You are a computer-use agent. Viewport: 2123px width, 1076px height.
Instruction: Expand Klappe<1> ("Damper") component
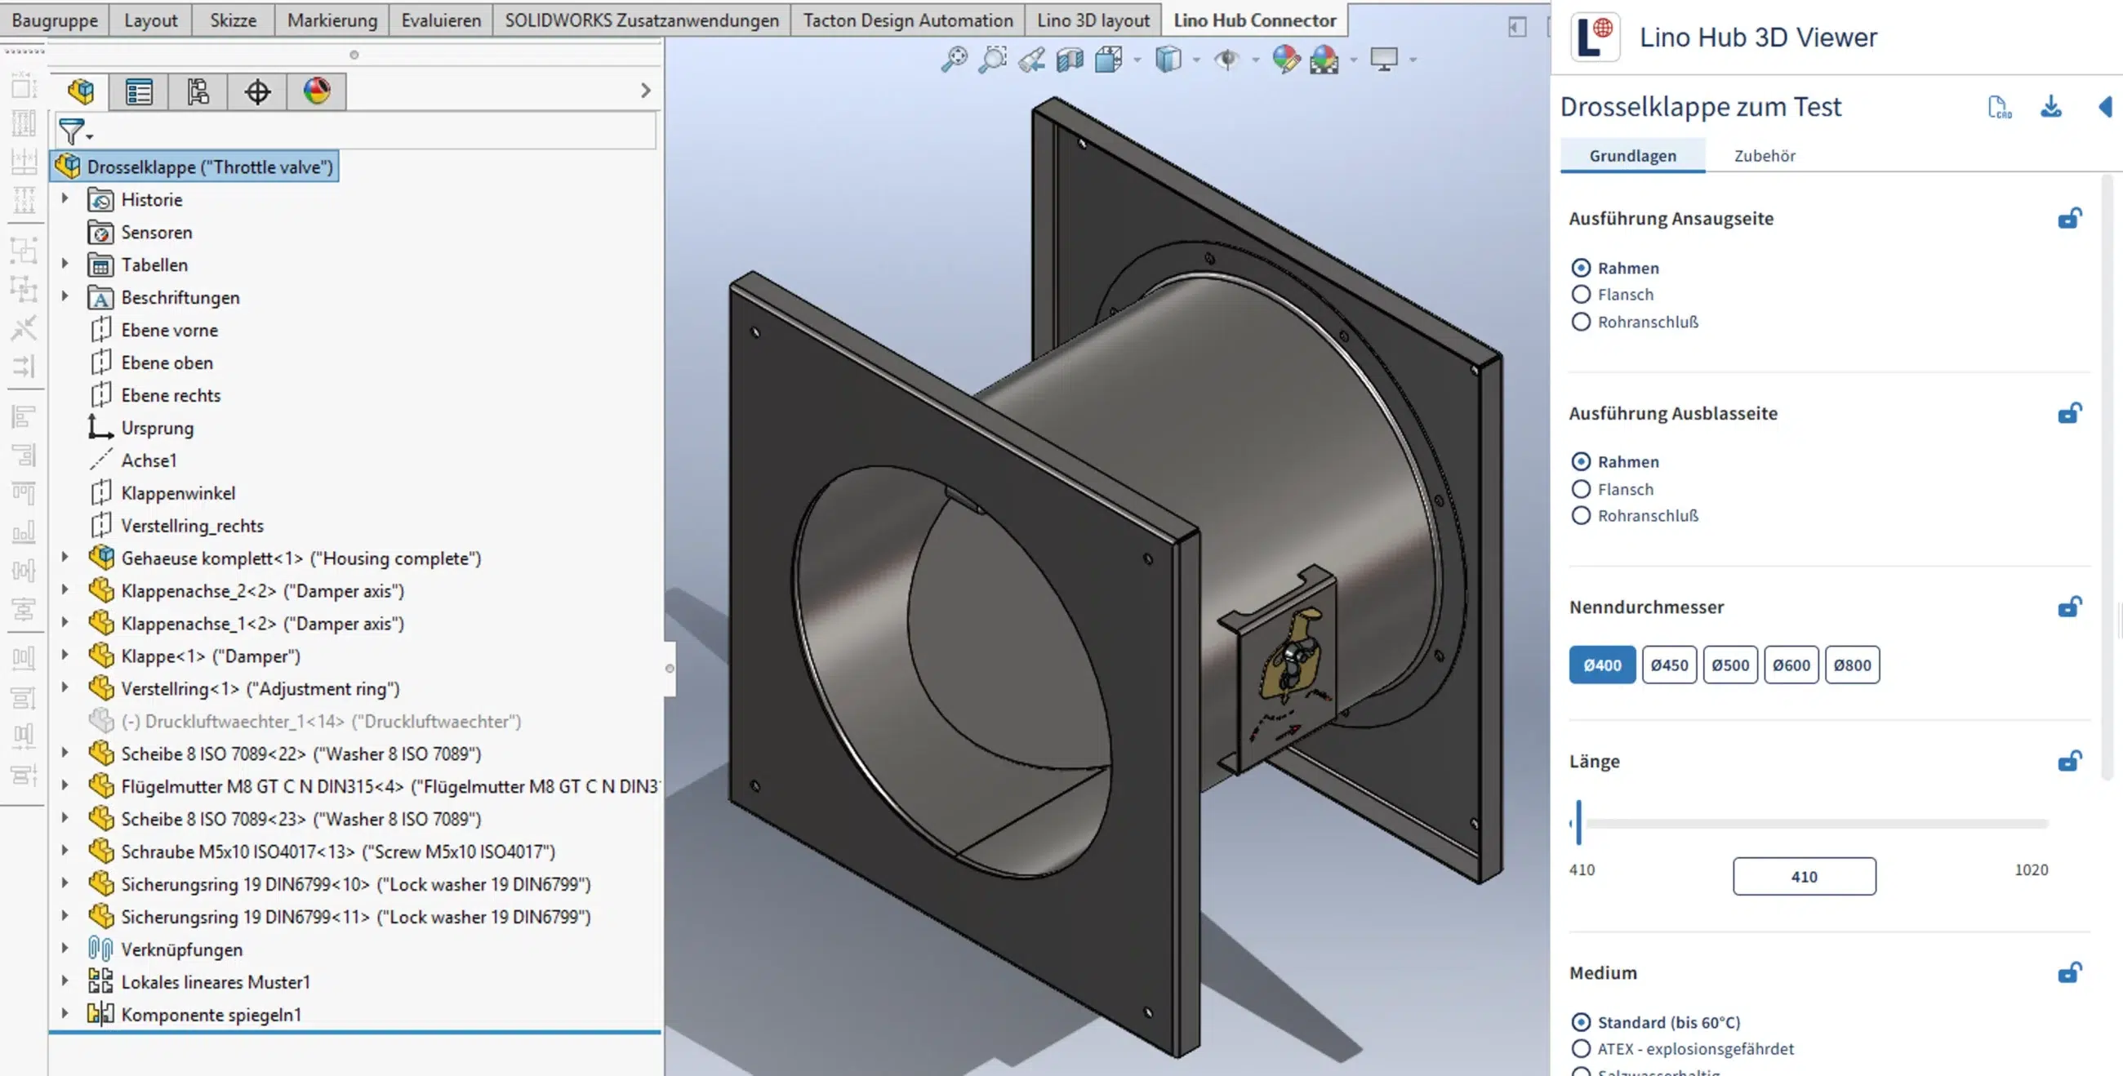click(65, 655)
